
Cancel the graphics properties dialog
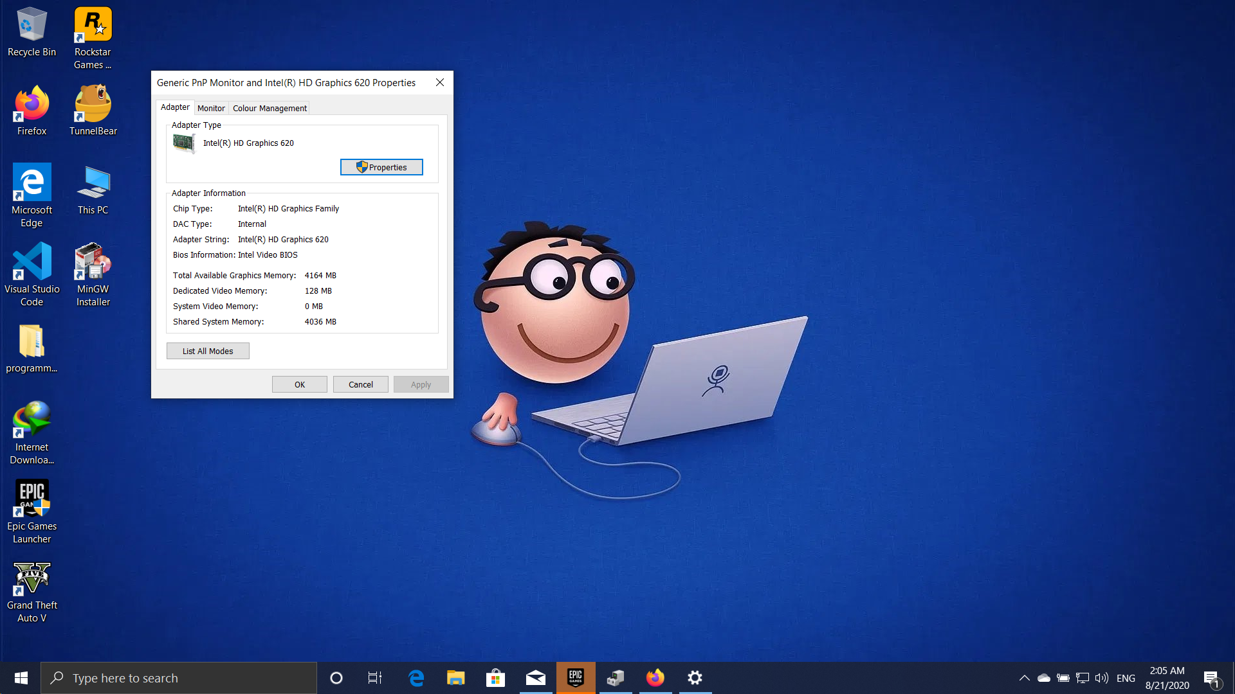360,384
